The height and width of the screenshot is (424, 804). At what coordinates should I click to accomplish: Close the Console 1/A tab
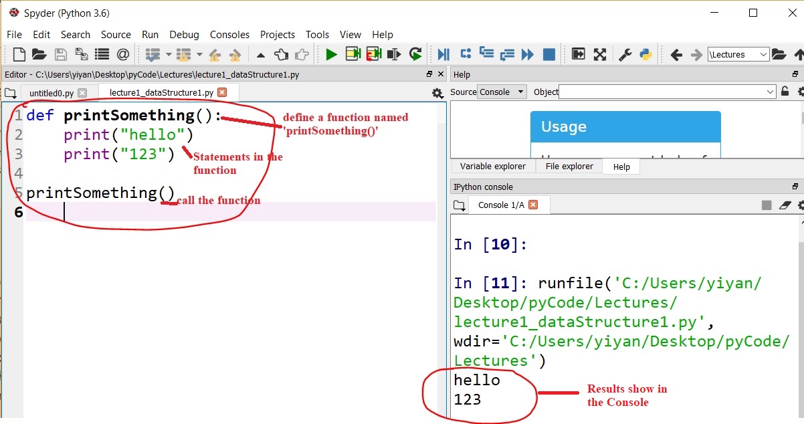click(533, 205)
